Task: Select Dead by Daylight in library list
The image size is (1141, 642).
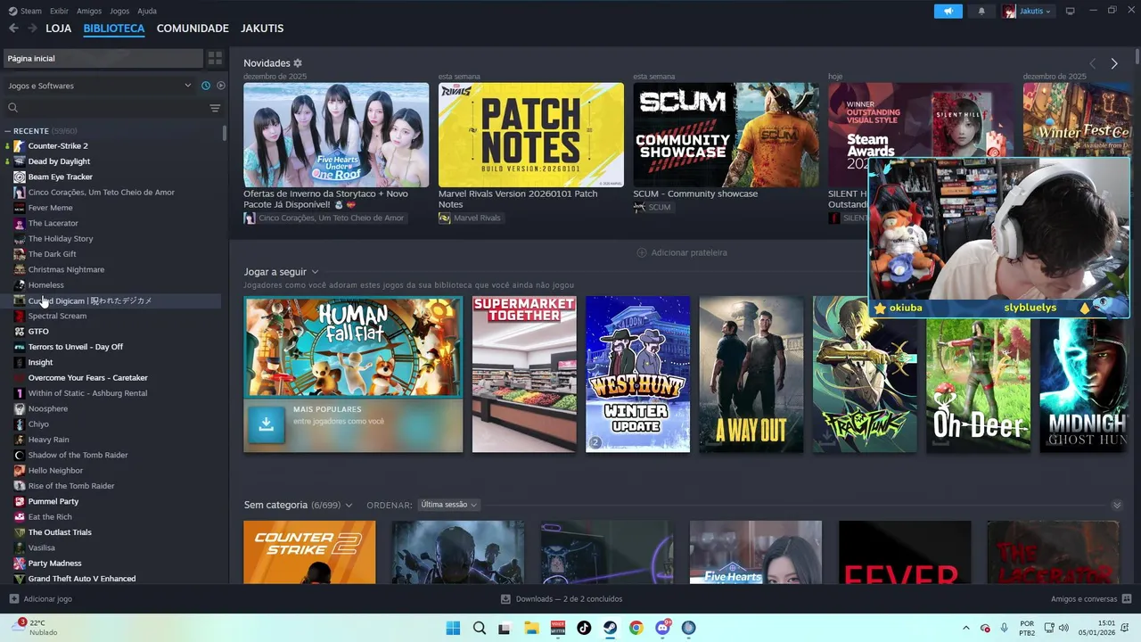Action: tap(59, 161)
